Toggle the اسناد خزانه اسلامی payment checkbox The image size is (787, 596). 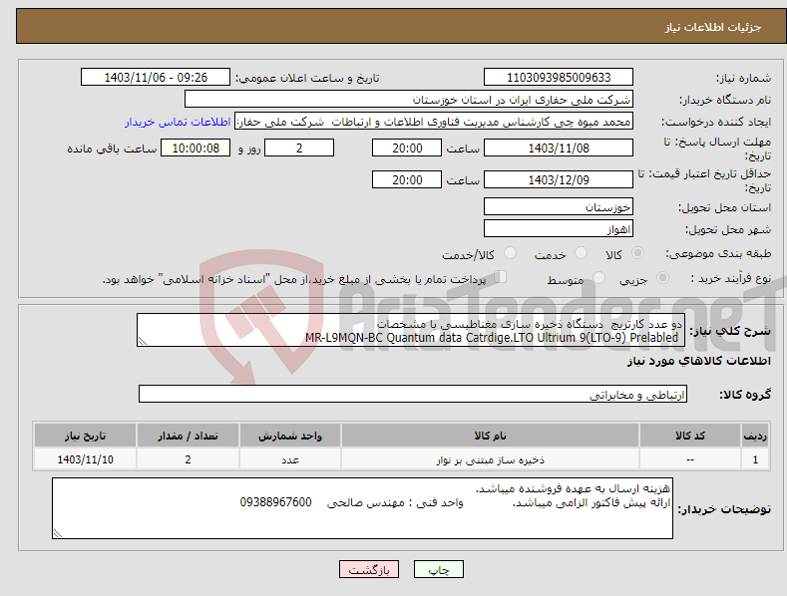[500, 276]
